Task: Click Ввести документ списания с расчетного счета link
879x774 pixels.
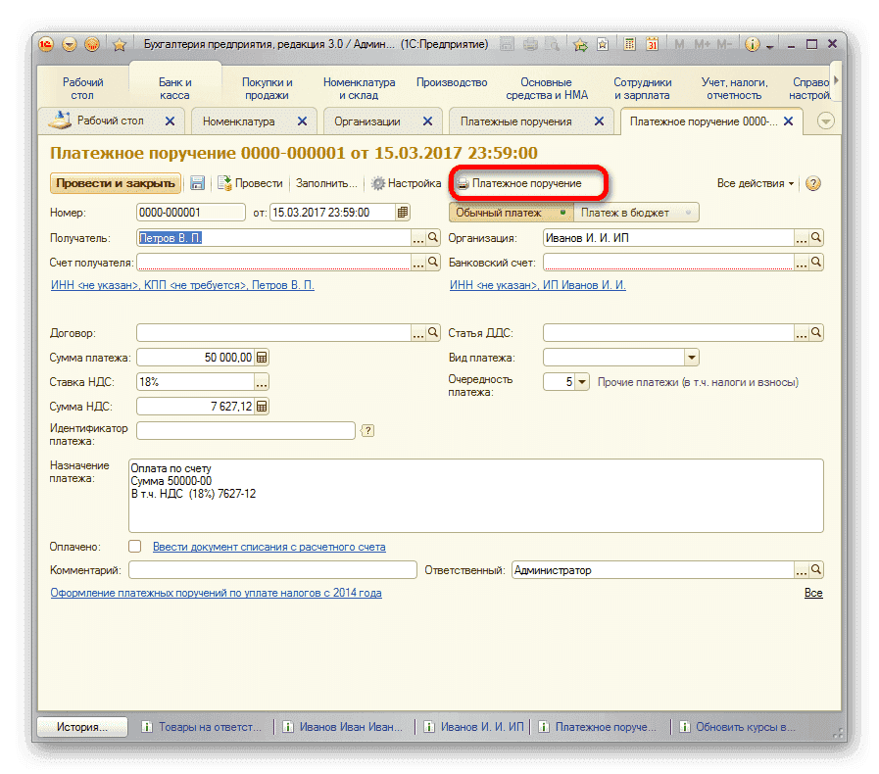Action: 269,547
